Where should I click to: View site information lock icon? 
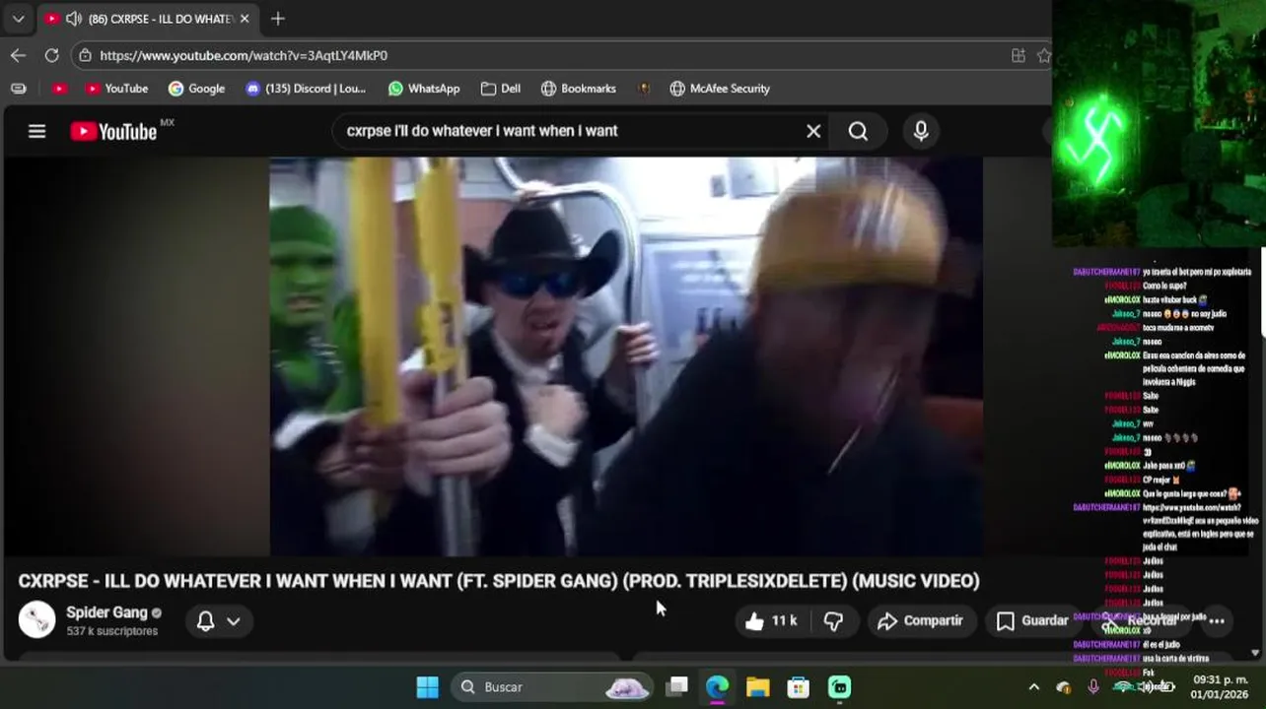86,55
